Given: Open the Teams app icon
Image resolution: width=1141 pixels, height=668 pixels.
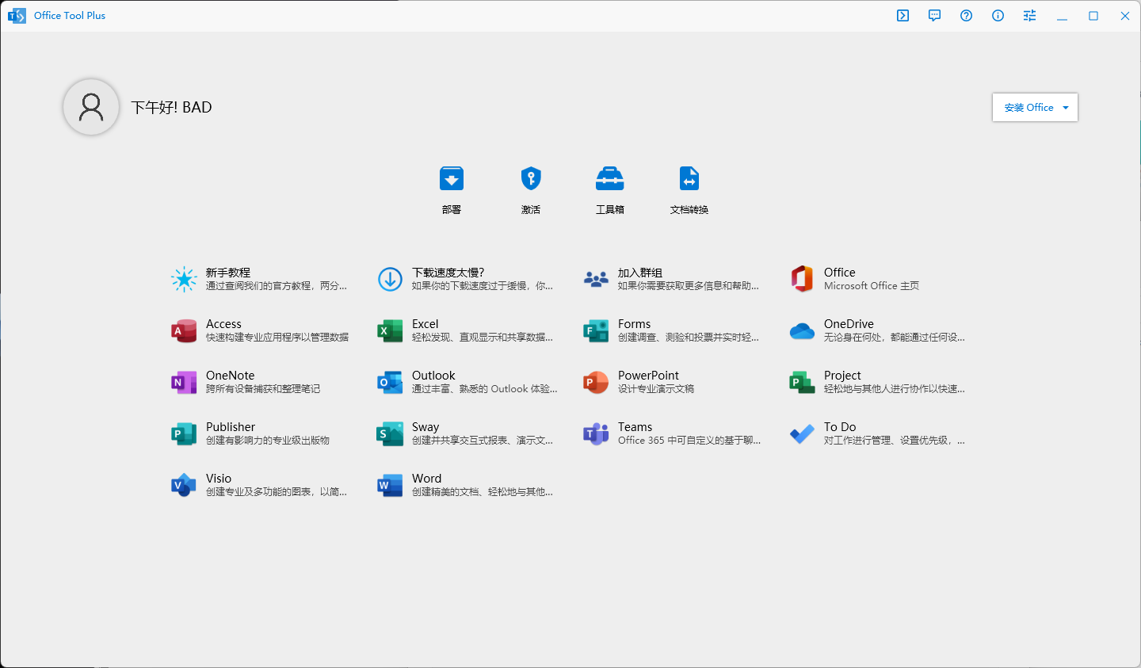Looking at the screenshot, I should click(596, 433).
